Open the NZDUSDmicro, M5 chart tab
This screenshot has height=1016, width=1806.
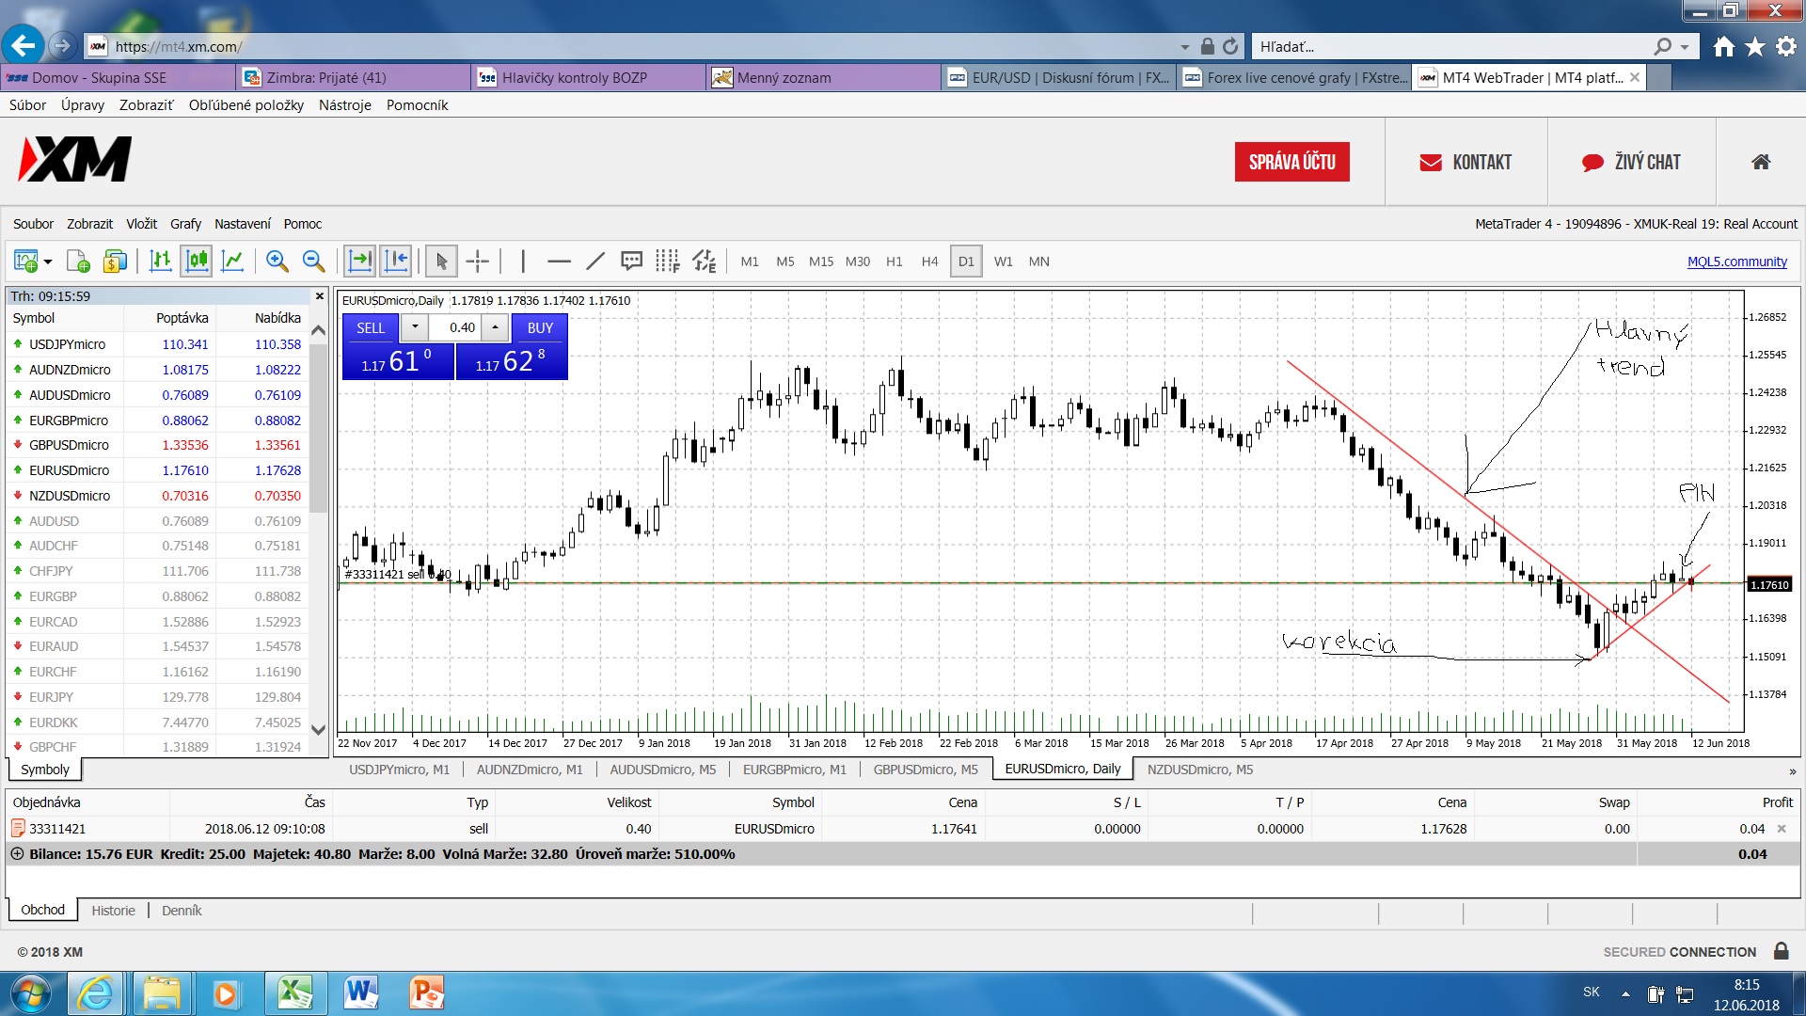[1199, 770]
